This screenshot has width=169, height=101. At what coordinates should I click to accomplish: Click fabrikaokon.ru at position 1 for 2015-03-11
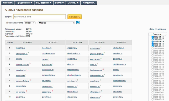pyautogui.click(x=119, y=48)
